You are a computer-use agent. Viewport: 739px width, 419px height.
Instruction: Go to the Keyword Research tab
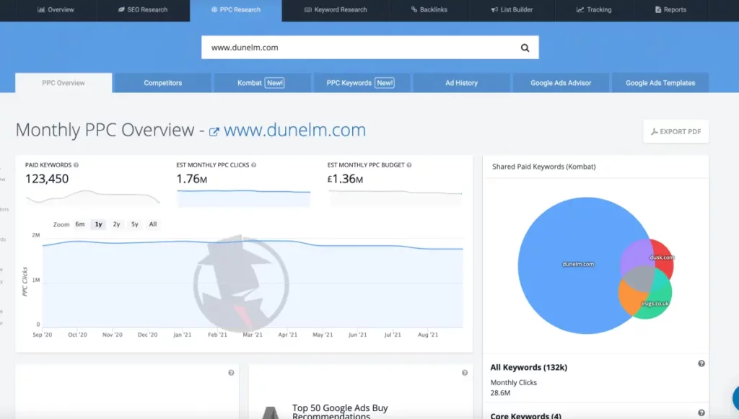336,10
